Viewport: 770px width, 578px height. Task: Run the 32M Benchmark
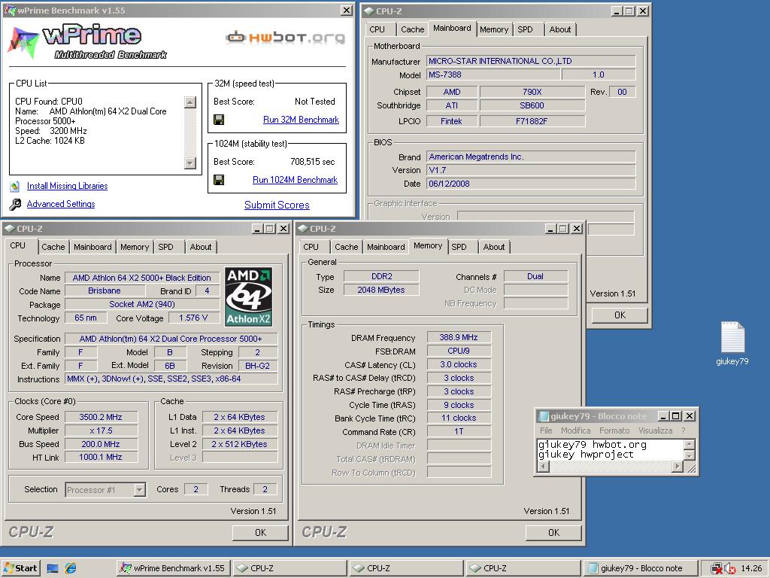pyautogui.click(x=301, y=120)
